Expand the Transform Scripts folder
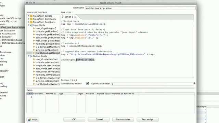The width and height of the screenshot is (219, 123). click(29, 16)
